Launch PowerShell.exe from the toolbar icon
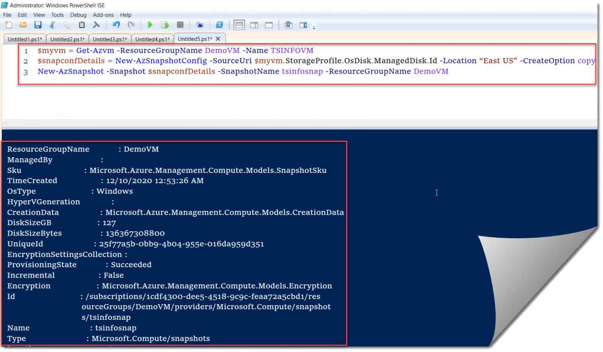The width and height of the screenshot is (603, 352). pos(219,25)
